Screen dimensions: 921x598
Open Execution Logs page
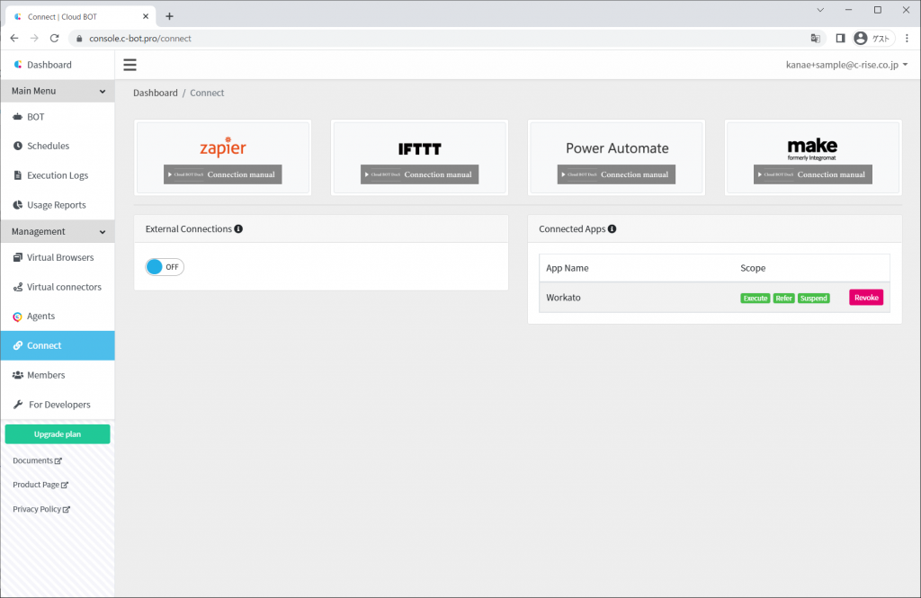(x=58, y=175)
